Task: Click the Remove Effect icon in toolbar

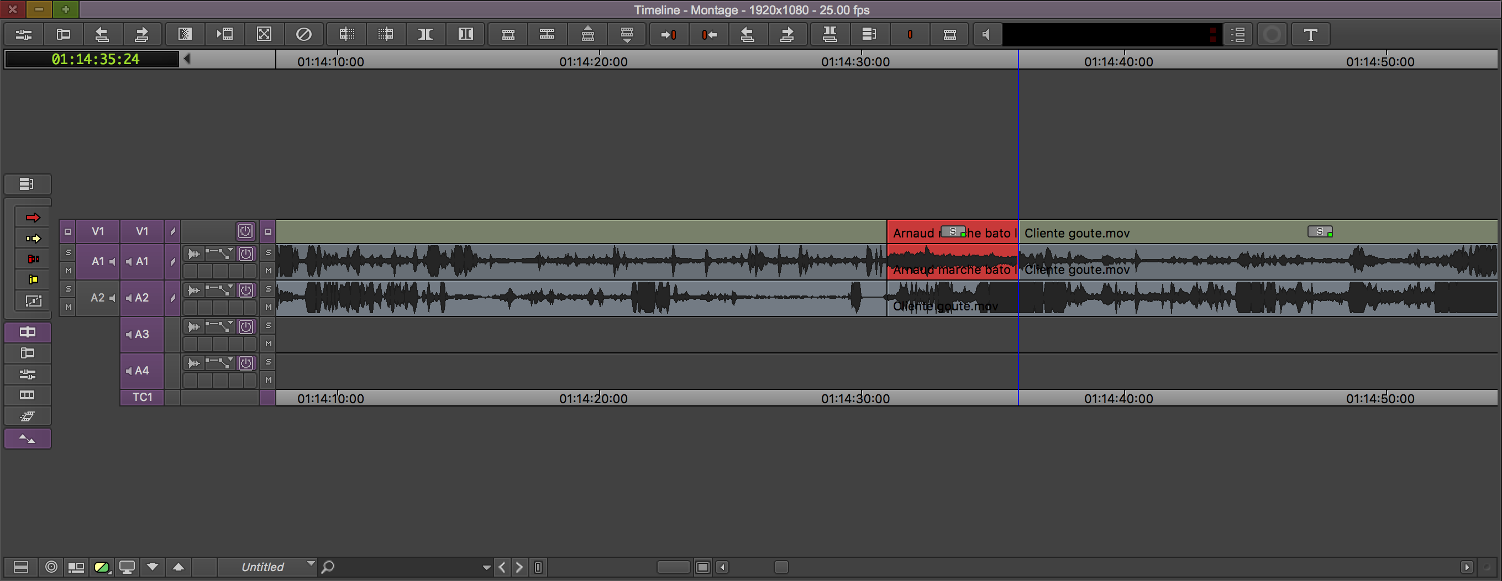Action: point(303,34)
